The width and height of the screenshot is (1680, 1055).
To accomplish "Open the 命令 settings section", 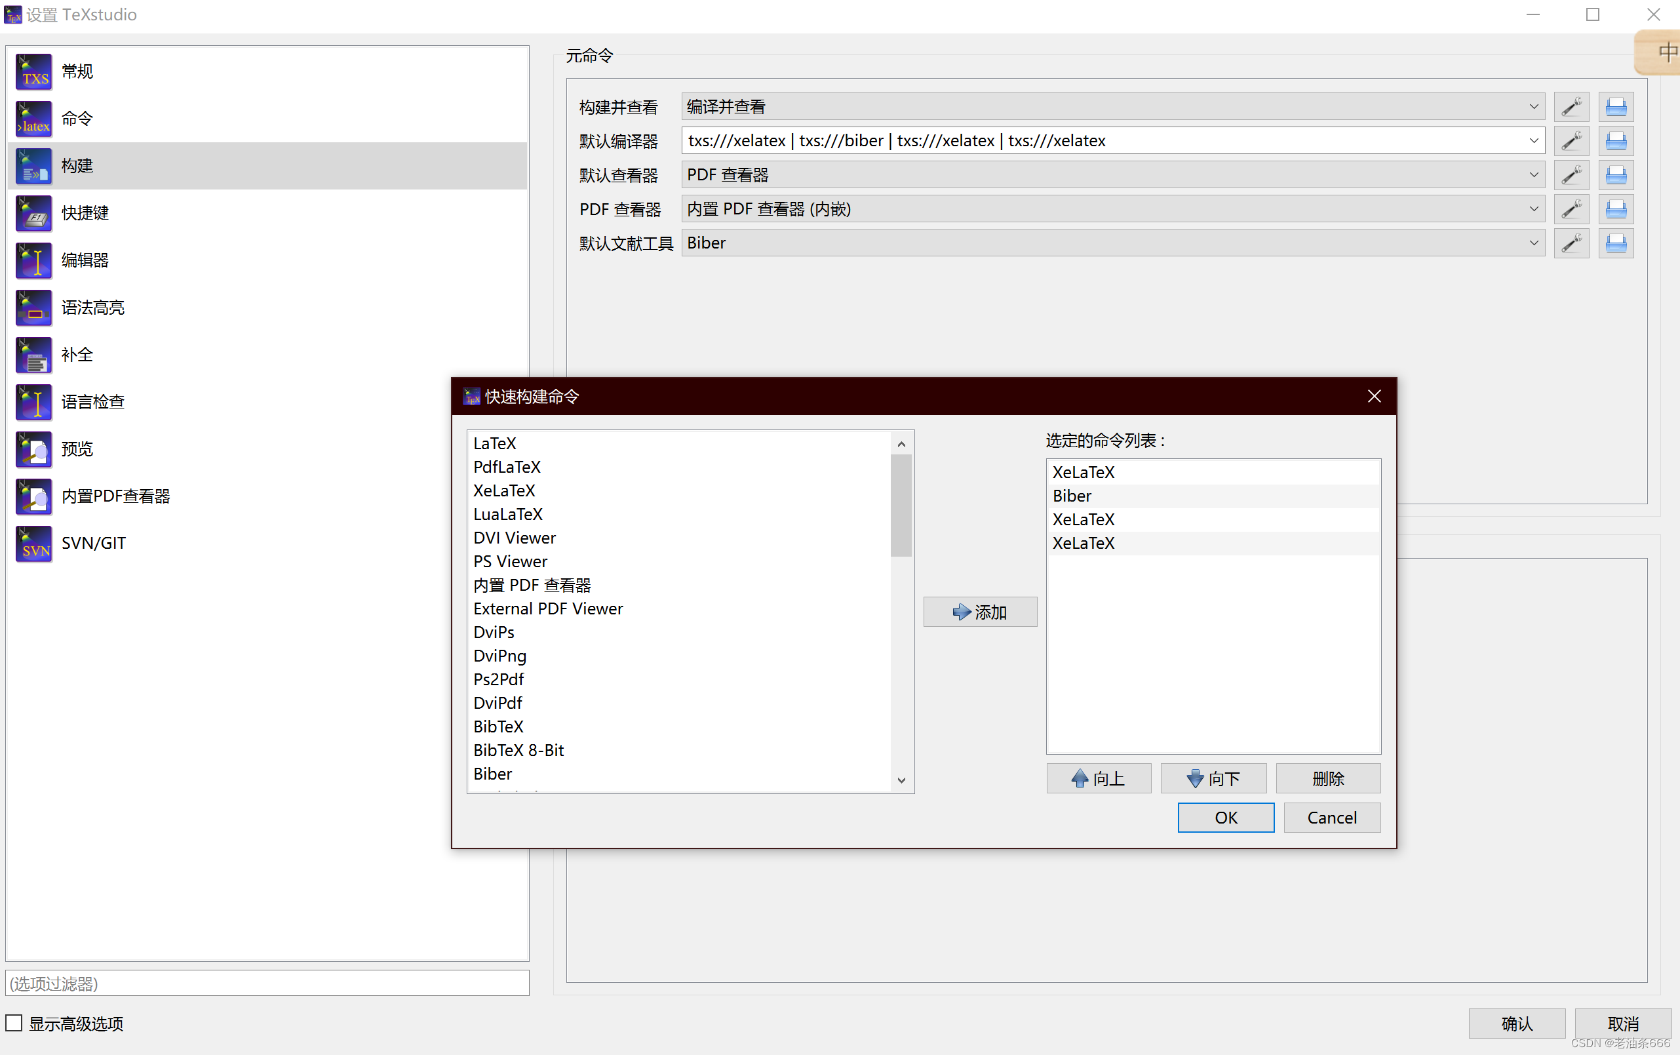I will click(x=77, y=118).
